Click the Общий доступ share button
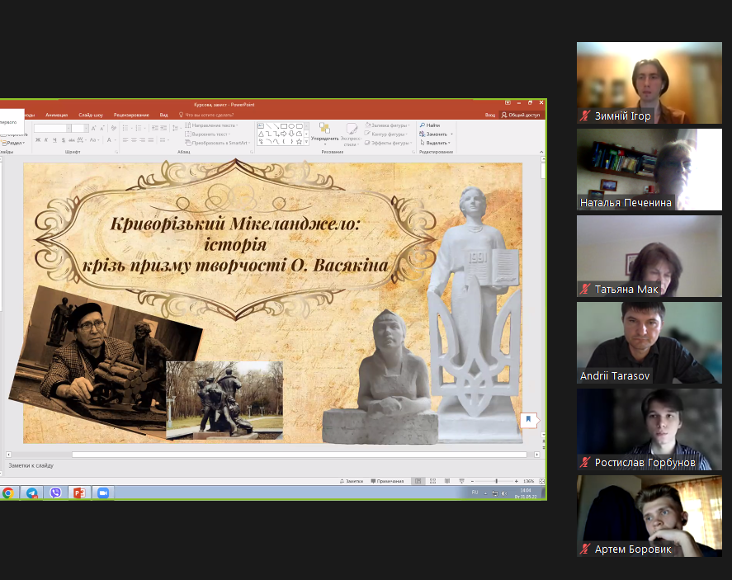This screenshot has width=732, height=580. pos(521,115)
